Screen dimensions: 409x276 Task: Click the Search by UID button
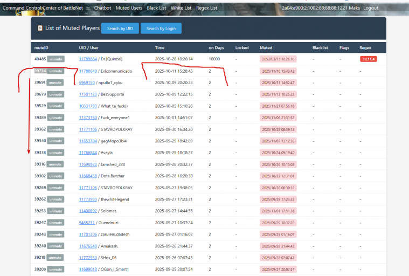pos(120,29)
